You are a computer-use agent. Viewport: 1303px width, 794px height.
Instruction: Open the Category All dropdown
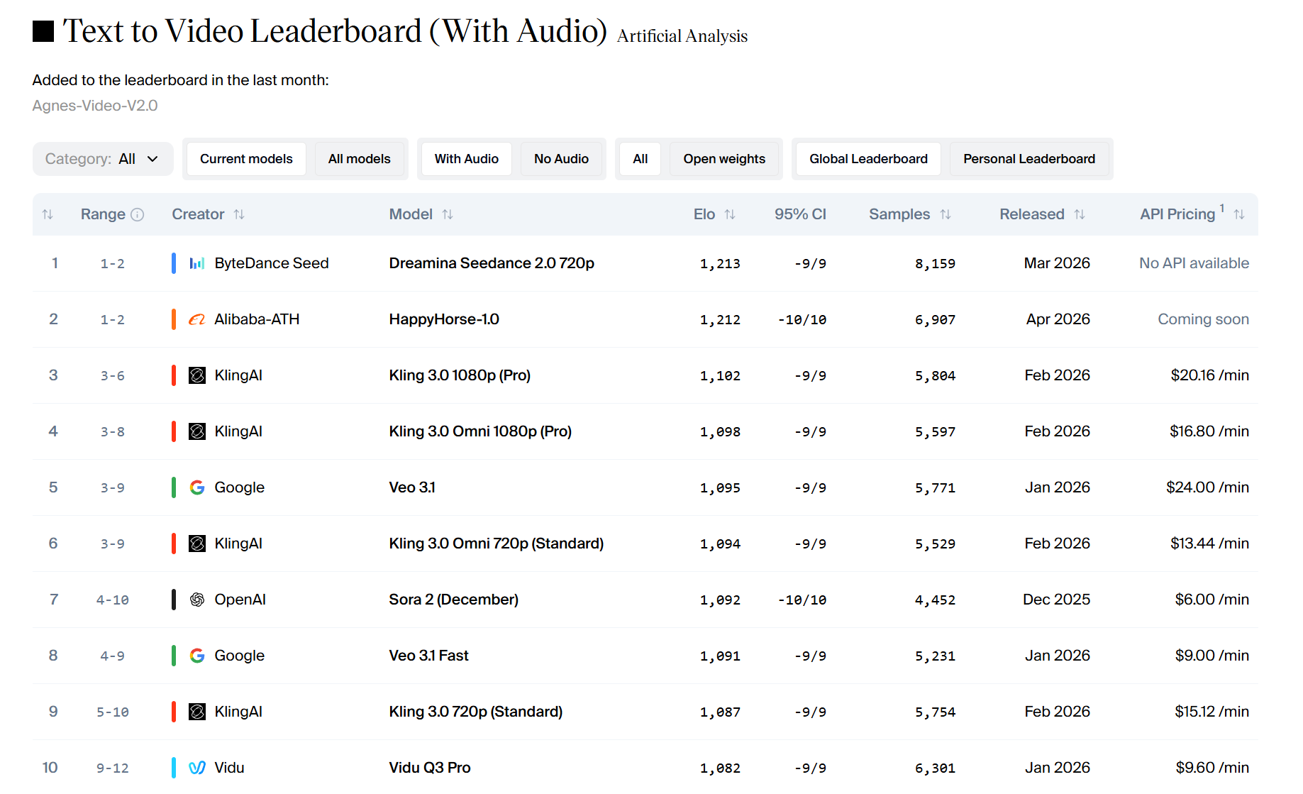point(103,159)
